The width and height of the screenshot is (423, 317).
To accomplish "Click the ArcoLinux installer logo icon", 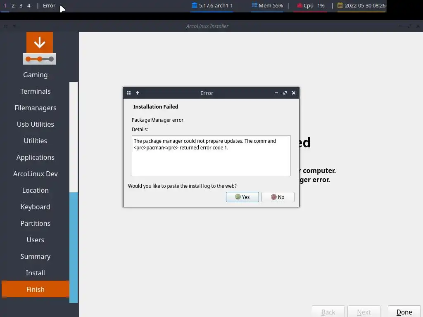I will coord(40,48).
